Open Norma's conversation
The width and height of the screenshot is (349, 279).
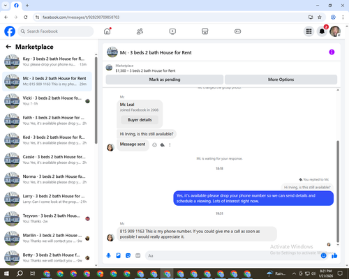(x=47, y=179)
